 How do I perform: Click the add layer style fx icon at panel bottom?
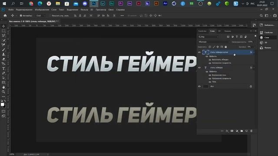tap(227, 131)
